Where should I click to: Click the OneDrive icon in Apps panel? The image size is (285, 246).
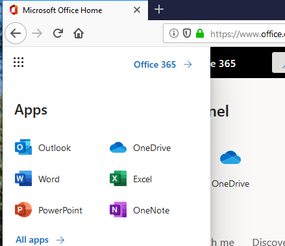[x=118, y=148]
